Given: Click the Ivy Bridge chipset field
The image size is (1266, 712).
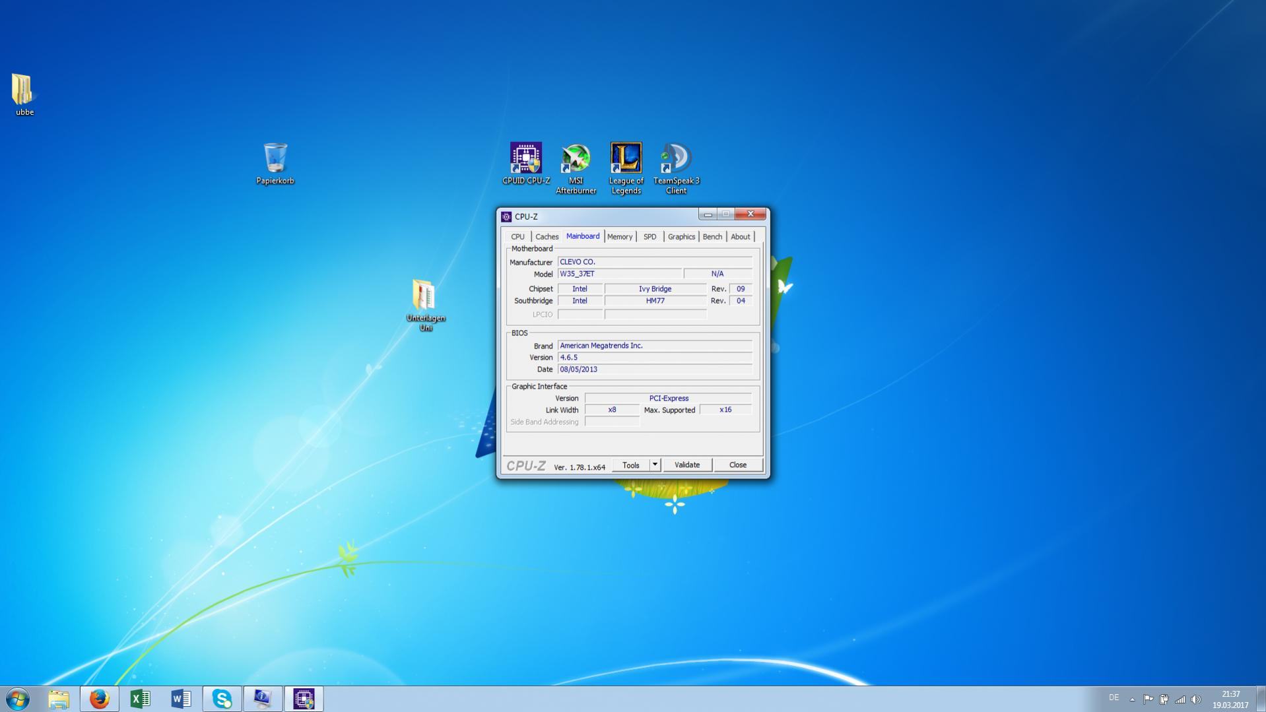Looking at the screenshot, I should pos(655,289).
